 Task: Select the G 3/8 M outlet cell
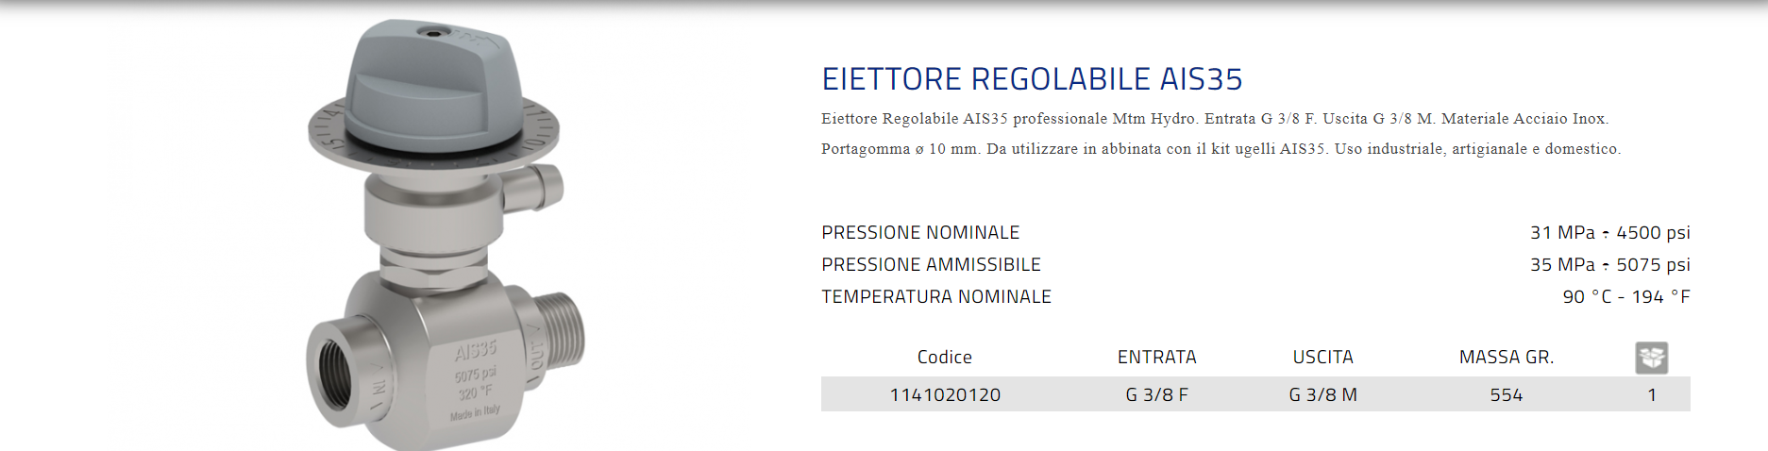1322,395
